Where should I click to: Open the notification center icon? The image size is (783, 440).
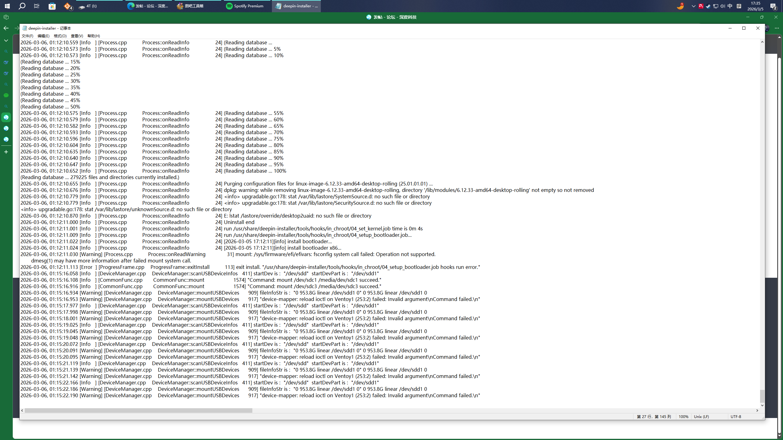coord(773,6)
